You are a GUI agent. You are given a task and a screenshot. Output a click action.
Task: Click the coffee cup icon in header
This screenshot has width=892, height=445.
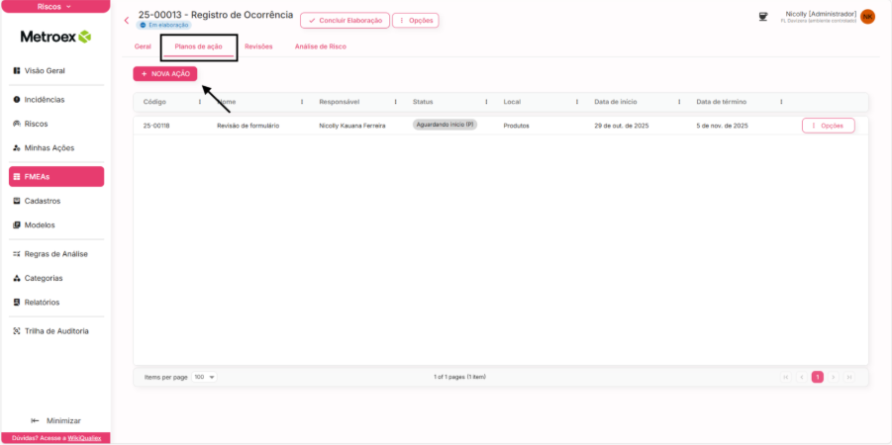point(762,17)
